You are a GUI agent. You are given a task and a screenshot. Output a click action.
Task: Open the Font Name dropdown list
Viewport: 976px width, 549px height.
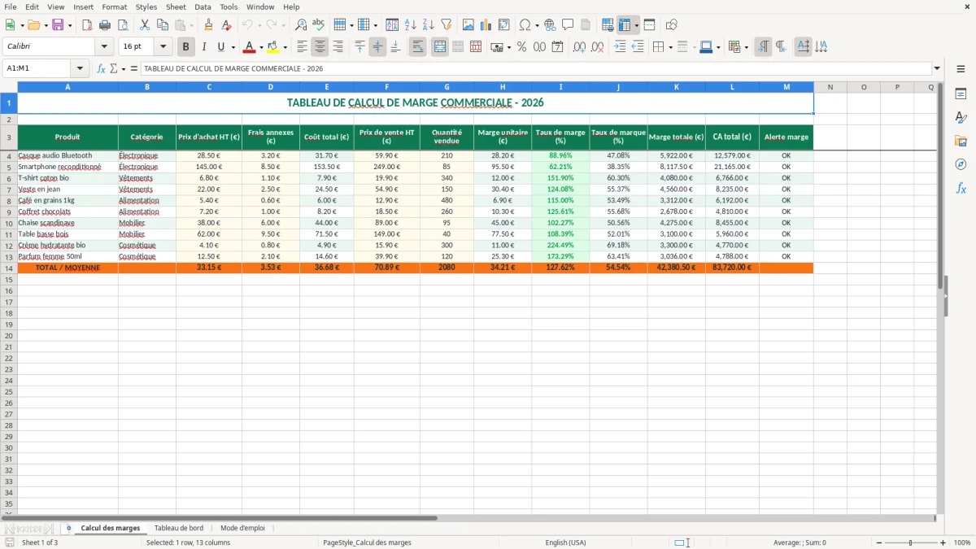pos(104,47)
